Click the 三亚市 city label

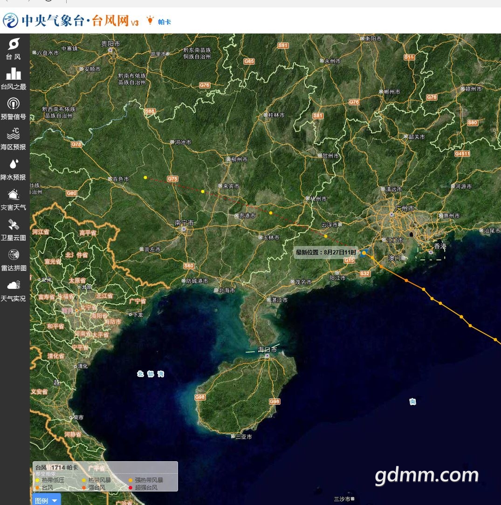244,437
